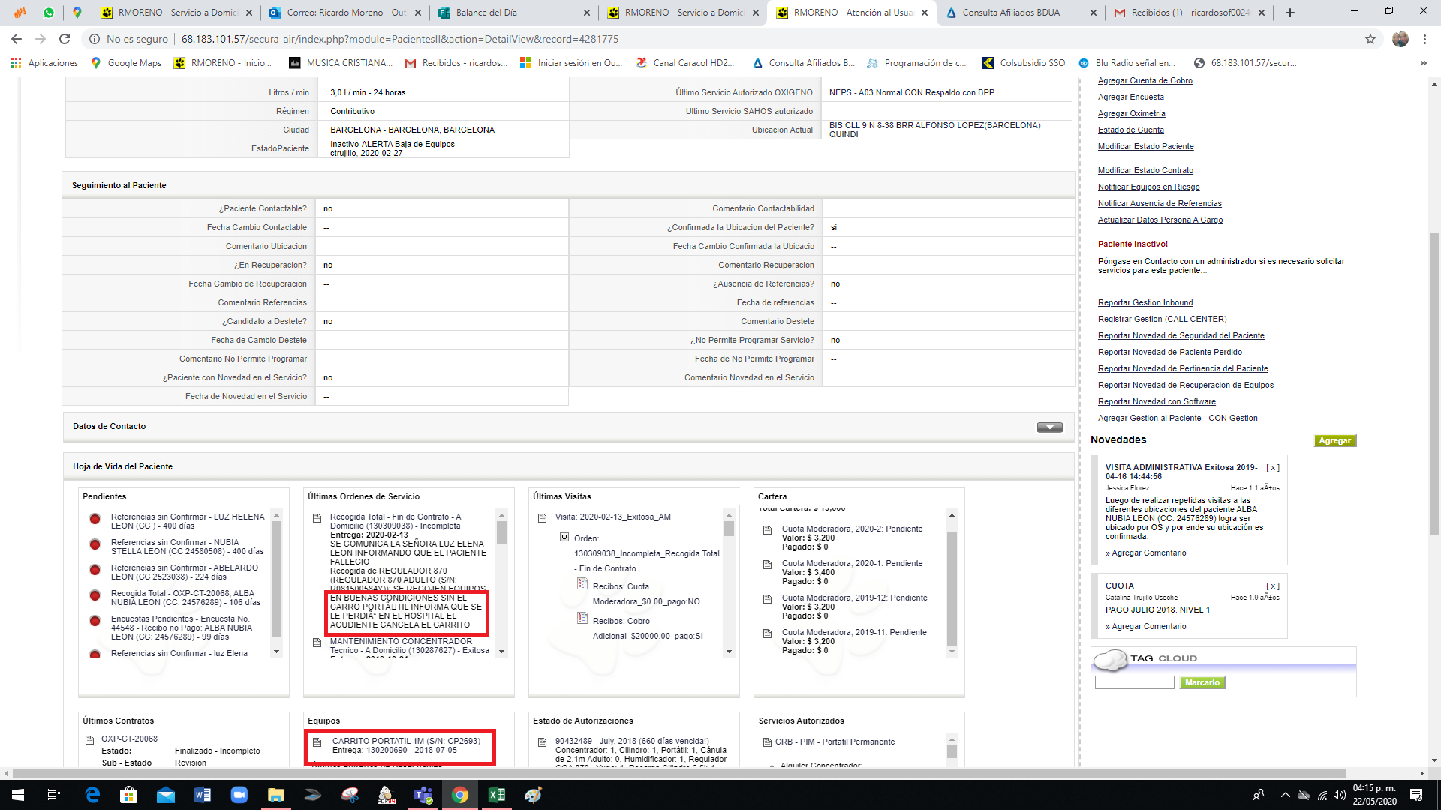Open the Agregar Encuesta link

[1130, 97]
